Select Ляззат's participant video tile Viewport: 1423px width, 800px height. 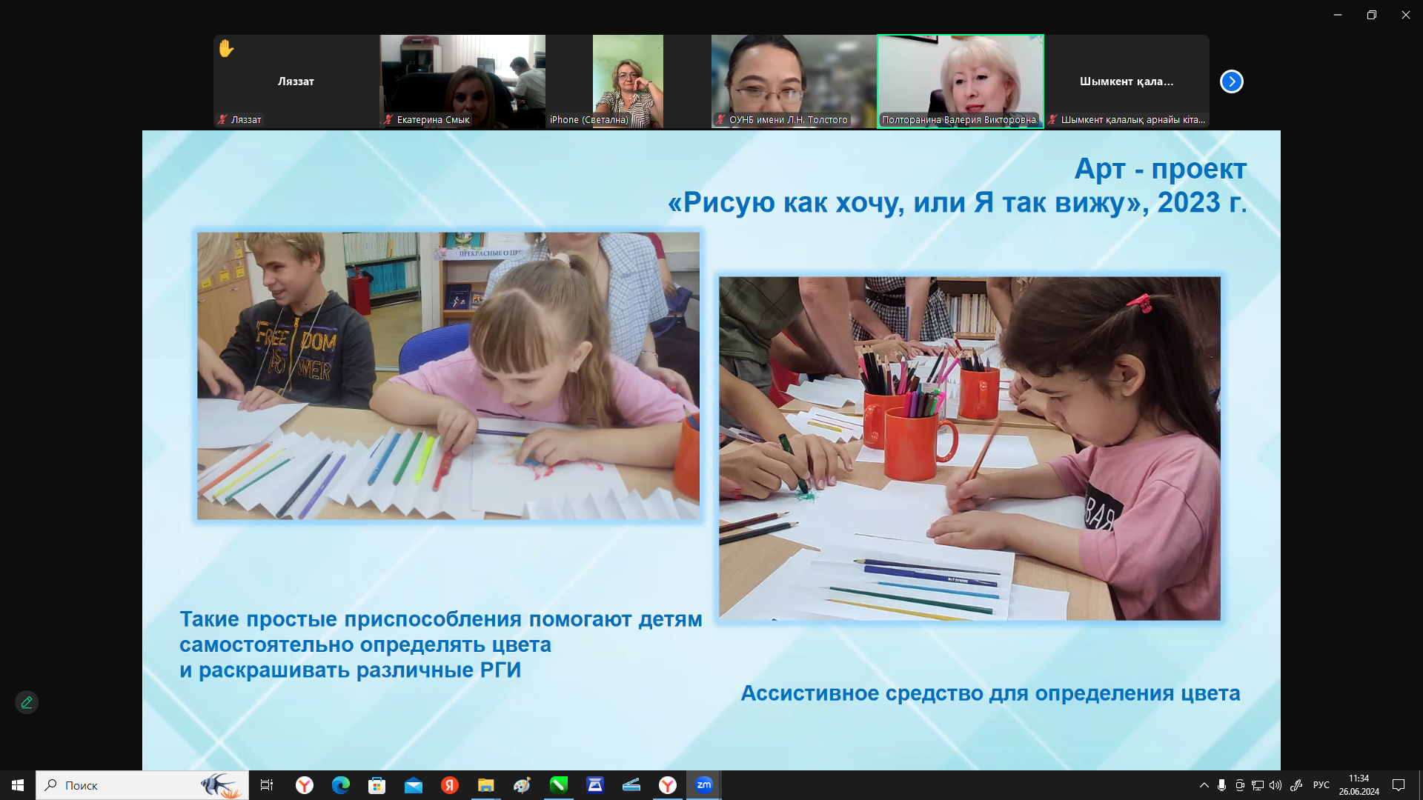point(296,81)
